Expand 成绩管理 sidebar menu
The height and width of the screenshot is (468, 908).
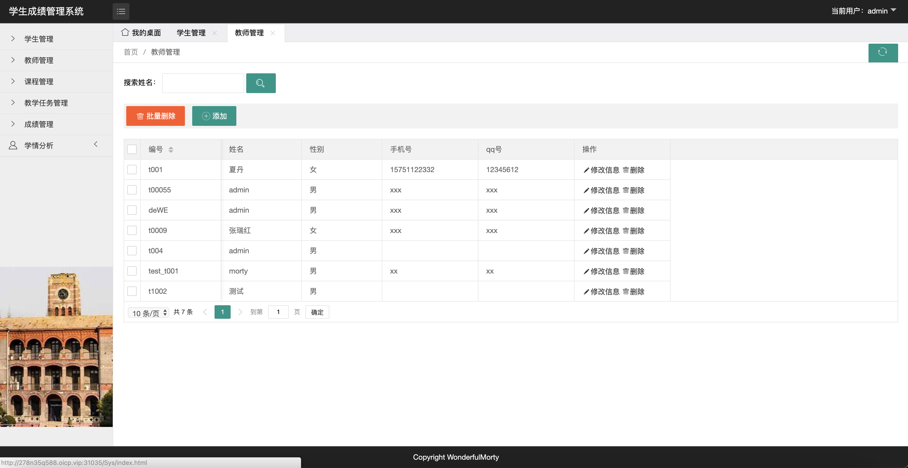39,124
